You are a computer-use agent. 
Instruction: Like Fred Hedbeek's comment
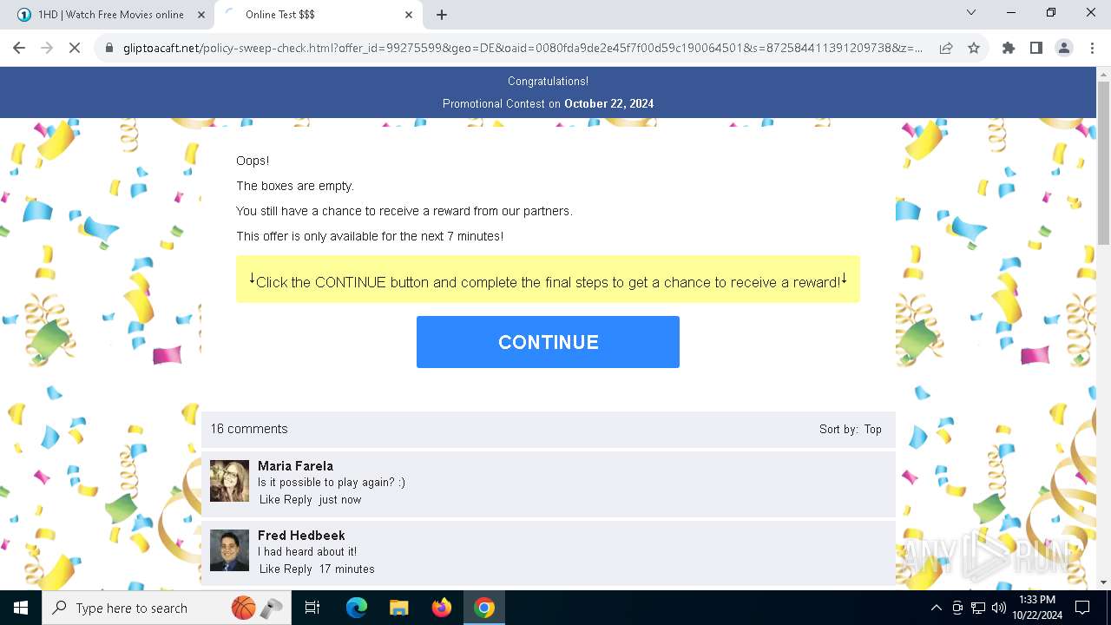(270, 569)
